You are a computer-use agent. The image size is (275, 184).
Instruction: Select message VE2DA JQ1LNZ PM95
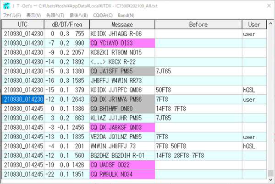[x=122, y=137]
